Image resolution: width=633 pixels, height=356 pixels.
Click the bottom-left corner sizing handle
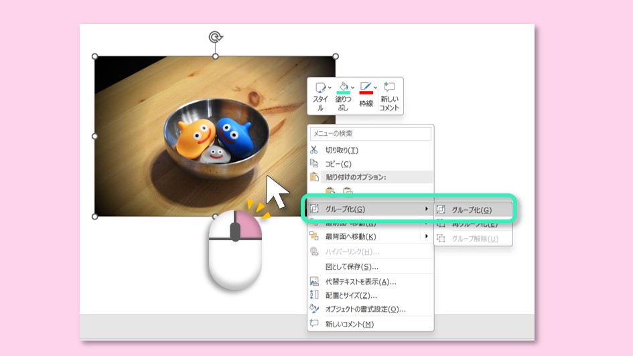[95, 217]
